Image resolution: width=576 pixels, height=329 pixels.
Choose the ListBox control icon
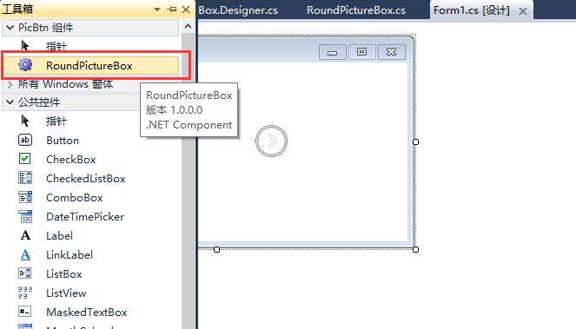pyautogui.click(x=25, y=273)
